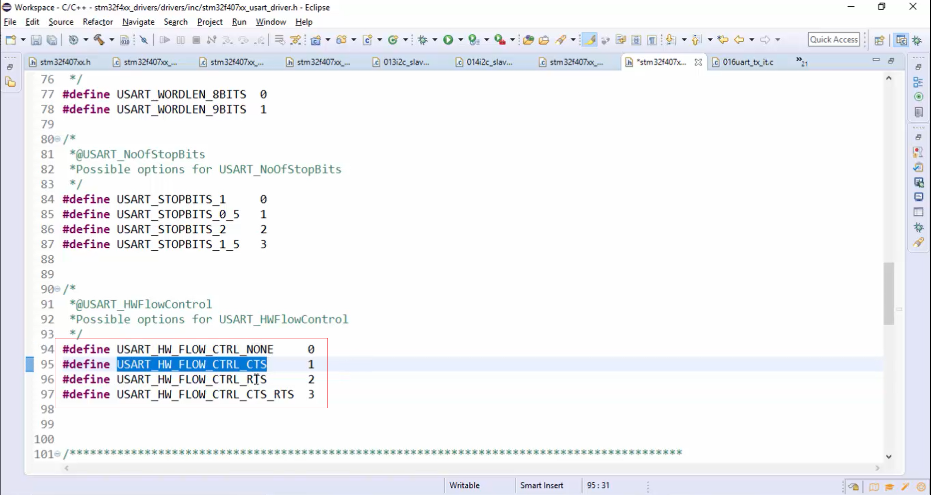This screenshot has height=495, width=931.
Task: Open the New wizard dropdown arrow
Action: 23,40
